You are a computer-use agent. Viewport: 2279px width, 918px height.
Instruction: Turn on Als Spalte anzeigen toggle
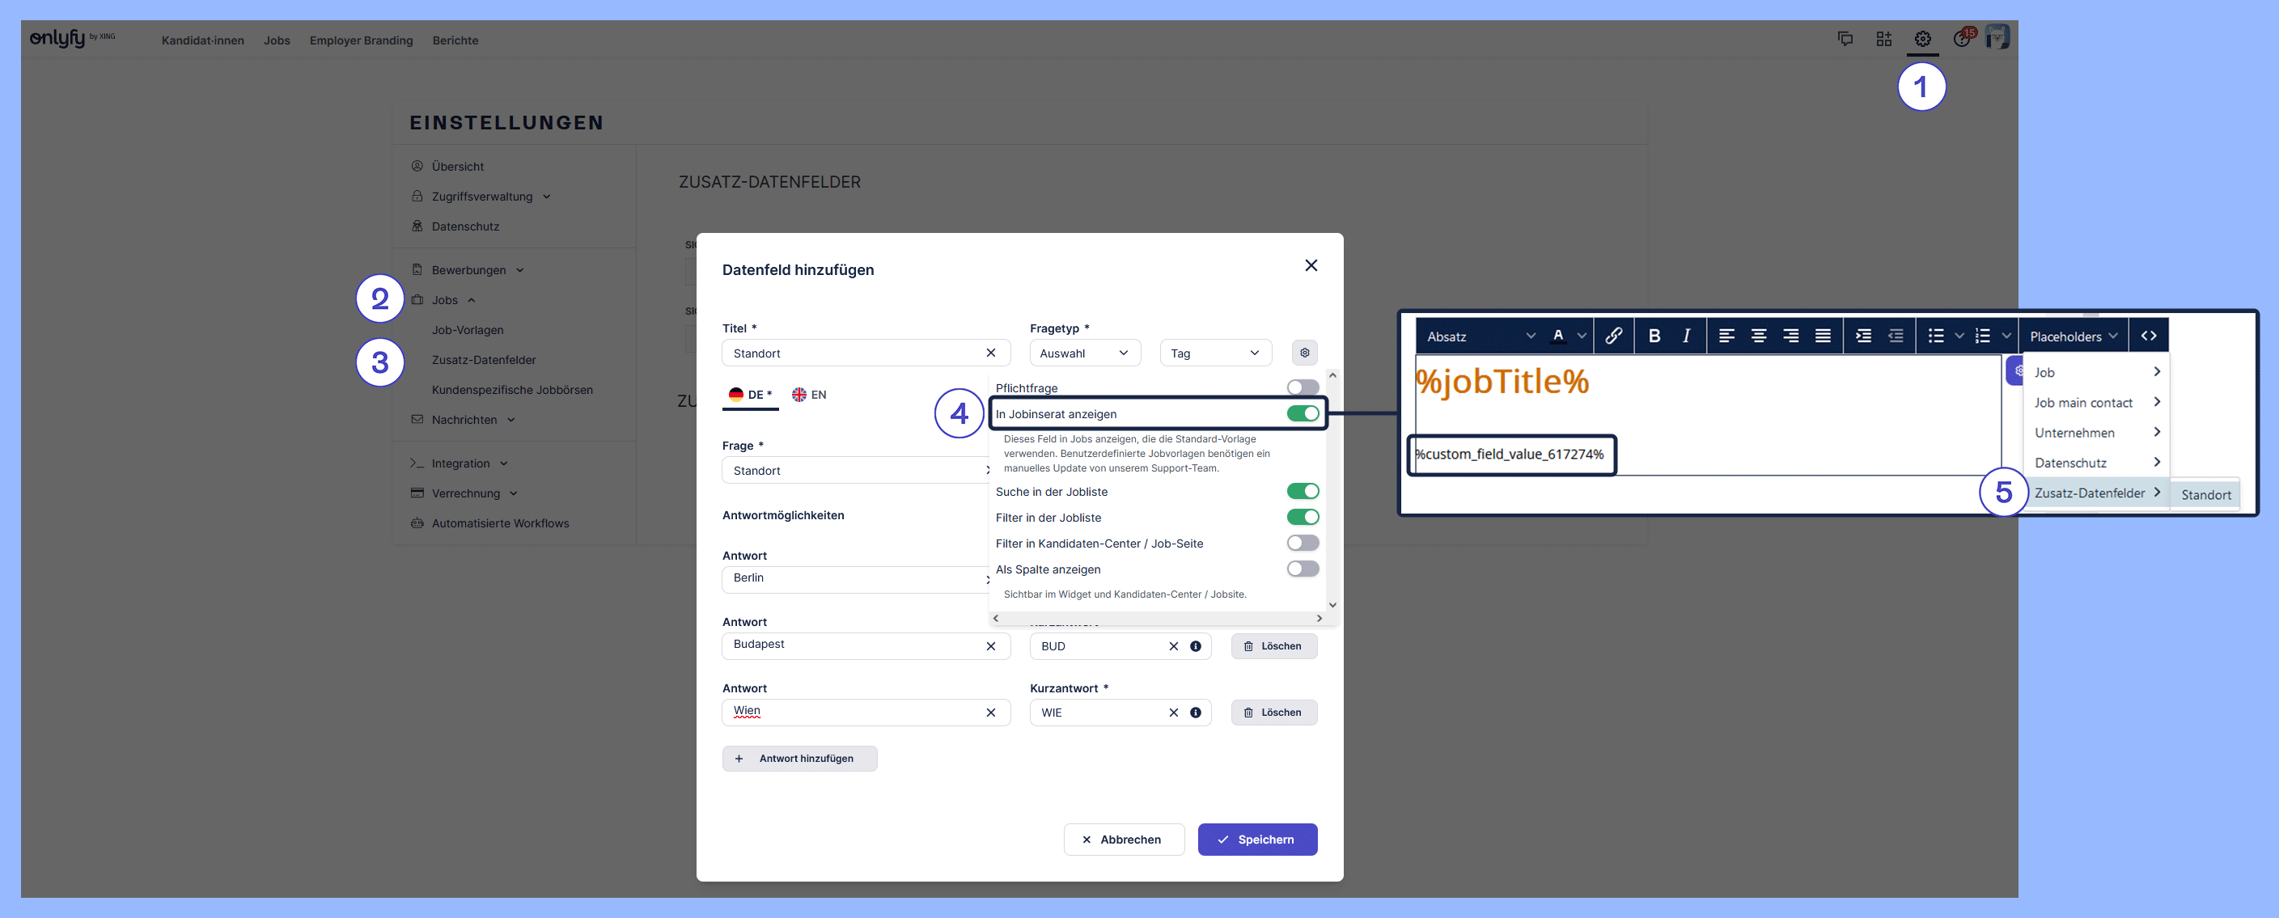(1303, 569)
